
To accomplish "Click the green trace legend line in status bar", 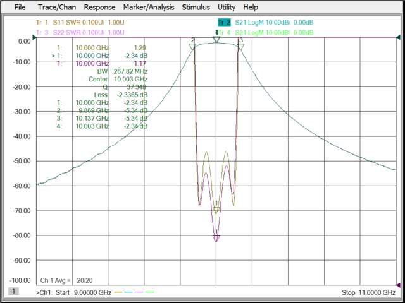I will click(x=149, y=292).
